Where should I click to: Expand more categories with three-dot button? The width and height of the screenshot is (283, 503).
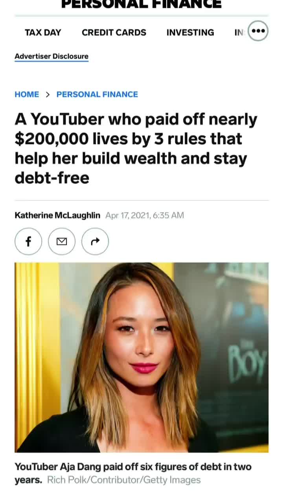(258, 31)
